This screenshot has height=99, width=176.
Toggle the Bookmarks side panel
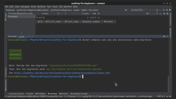5,85
